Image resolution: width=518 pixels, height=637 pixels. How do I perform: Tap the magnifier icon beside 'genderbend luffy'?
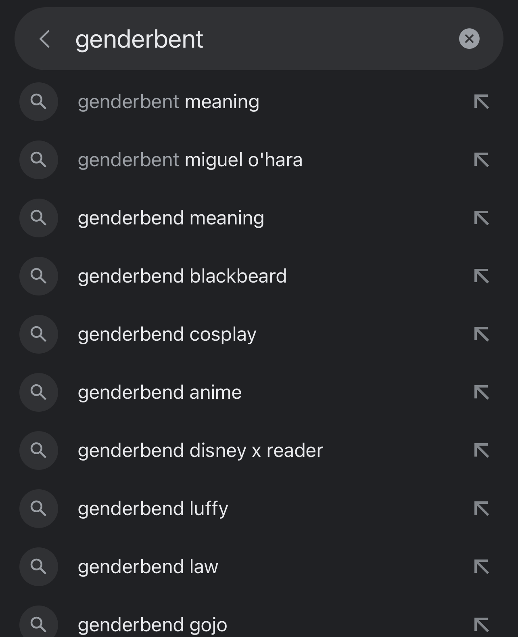(x=38, y=509)
